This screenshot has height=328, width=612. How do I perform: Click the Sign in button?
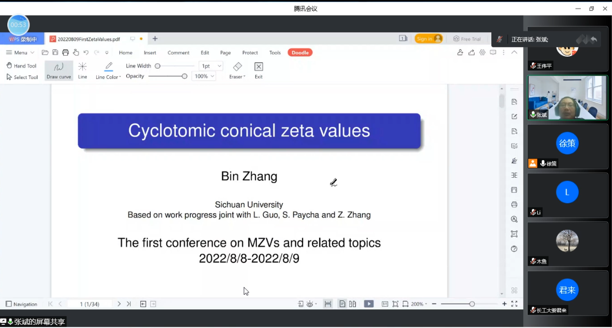(x=428, y=39)
